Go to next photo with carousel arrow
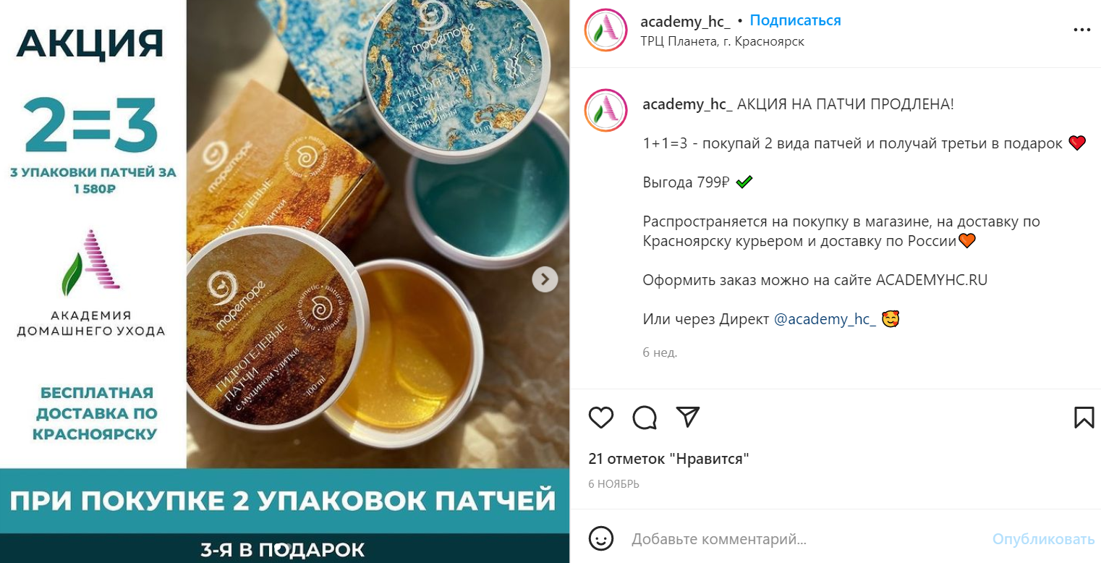The height and width of the screenshot is (563, 1101). (x=545, y=279)
